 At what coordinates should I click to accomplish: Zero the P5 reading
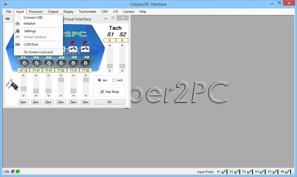pos(73,102)
